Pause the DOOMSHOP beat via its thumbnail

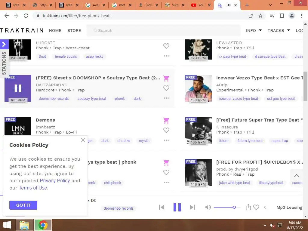[18, 88]
